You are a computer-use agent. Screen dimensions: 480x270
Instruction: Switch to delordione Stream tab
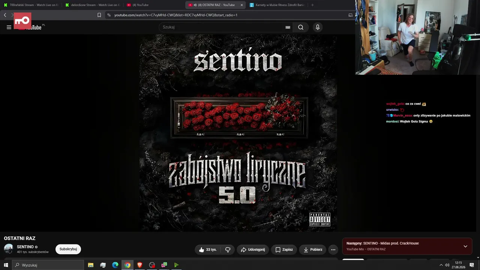pyautogui.click(x=92, y=5)
